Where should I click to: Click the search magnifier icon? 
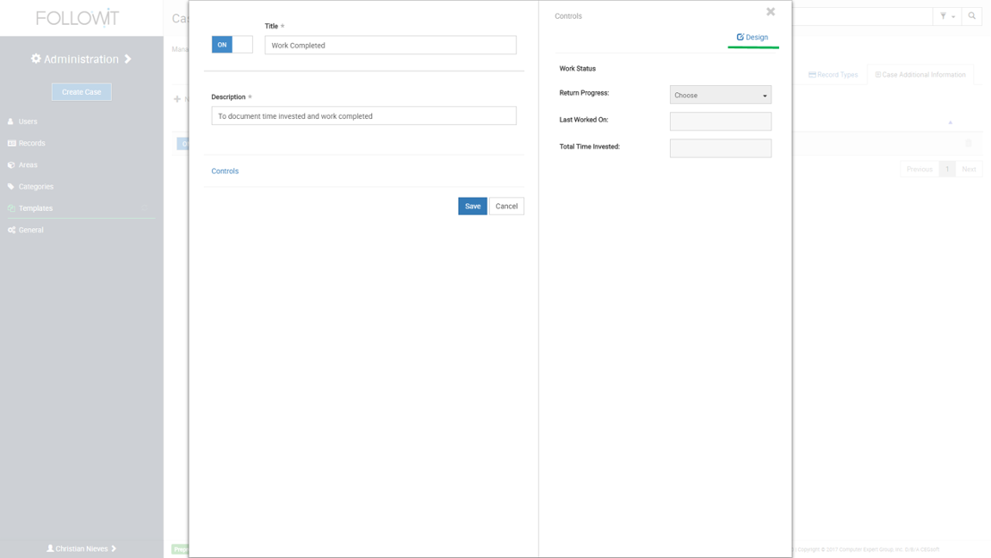(x=972, y=16)
